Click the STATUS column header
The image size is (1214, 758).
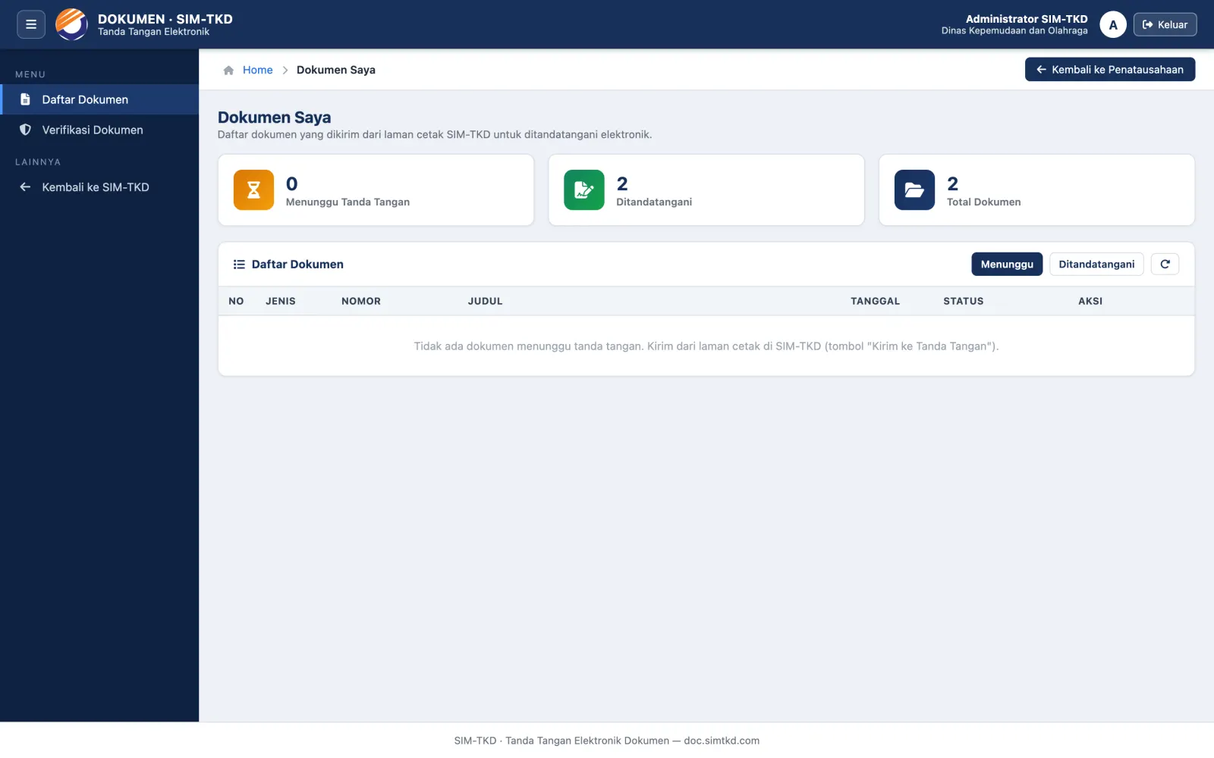tap(963, 301)
